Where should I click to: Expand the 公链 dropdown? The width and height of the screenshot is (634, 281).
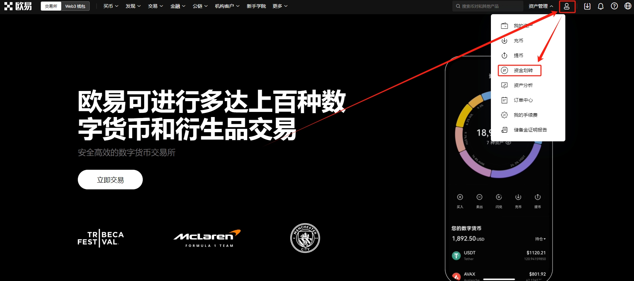coord(200,6)
